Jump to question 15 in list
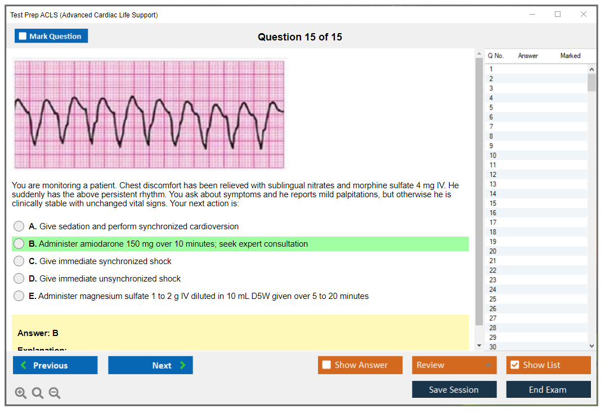Image resolution: width=605 pixels, height=413 pixels. coord(493,203)
